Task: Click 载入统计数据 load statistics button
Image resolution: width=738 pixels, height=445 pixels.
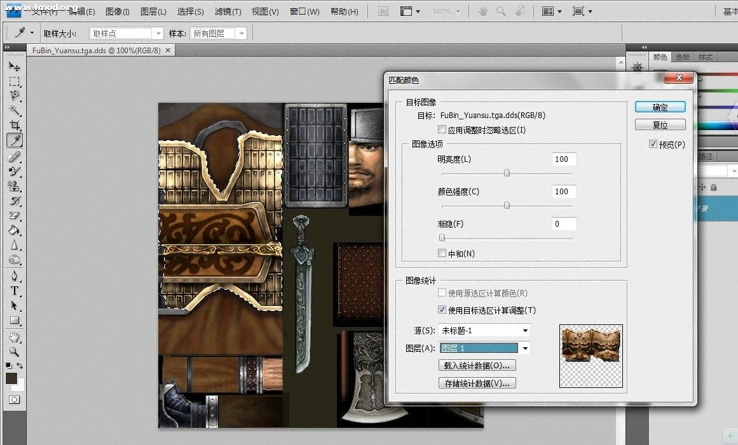Action: pos(477,366)
